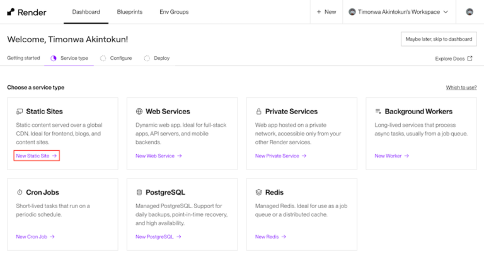Open the Which to use? link

point(461,88)
